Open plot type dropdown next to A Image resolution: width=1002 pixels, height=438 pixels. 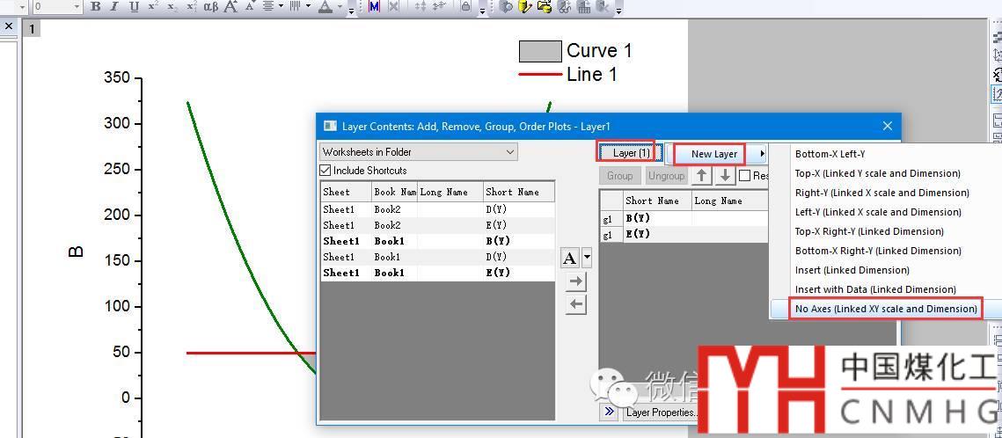pos(587,258)
